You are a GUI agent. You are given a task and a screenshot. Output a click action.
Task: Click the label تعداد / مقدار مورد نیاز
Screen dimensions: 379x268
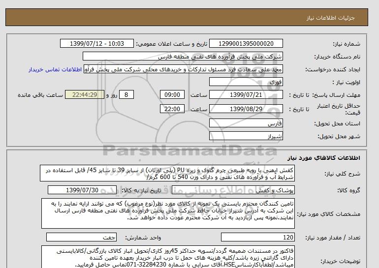tap(333, 238)
